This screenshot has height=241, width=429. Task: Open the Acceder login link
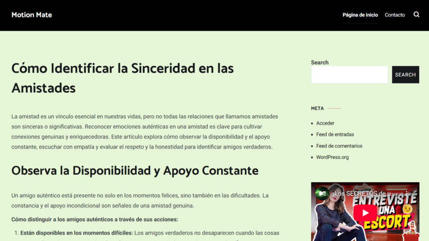tap(325, 123)
